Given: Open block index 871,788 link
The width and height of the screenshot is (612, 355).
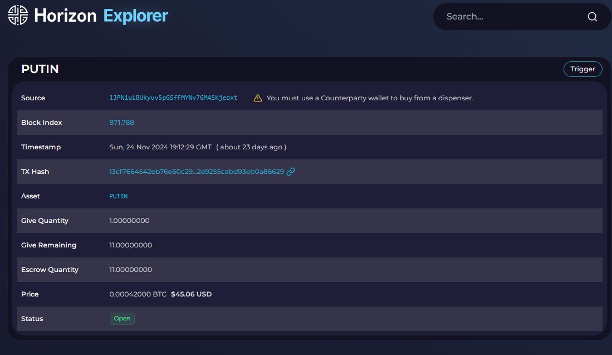Looking at the screenshot, I should (x=122, y=122).
